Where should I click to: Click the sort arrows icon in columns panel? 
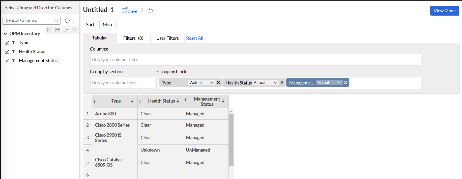(66, 30)
